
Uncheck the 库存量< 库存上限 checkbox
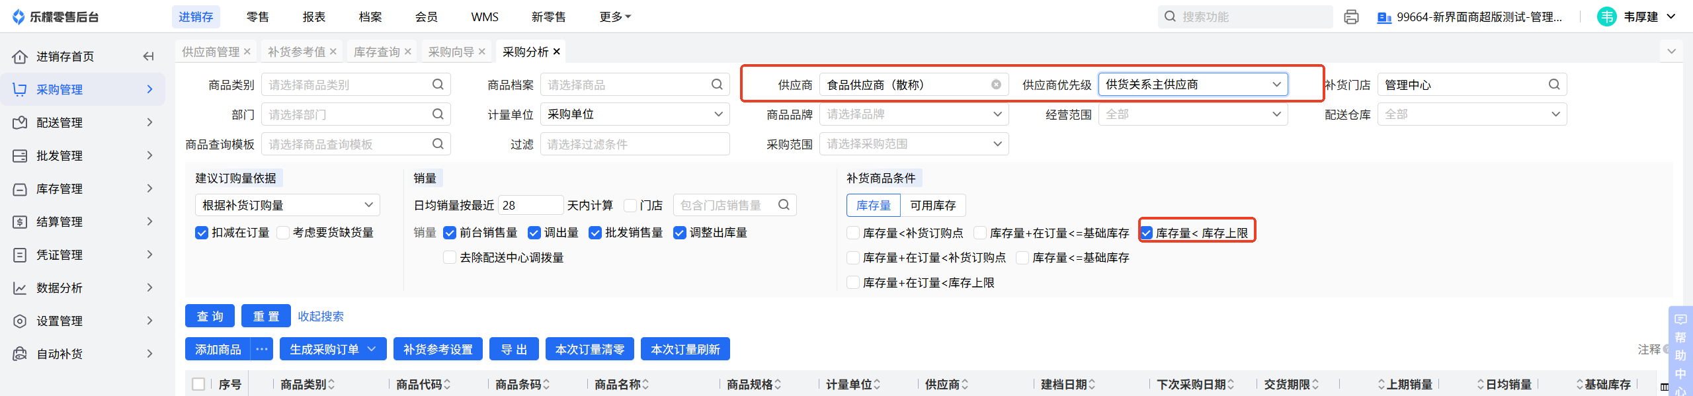[1147, 233]
